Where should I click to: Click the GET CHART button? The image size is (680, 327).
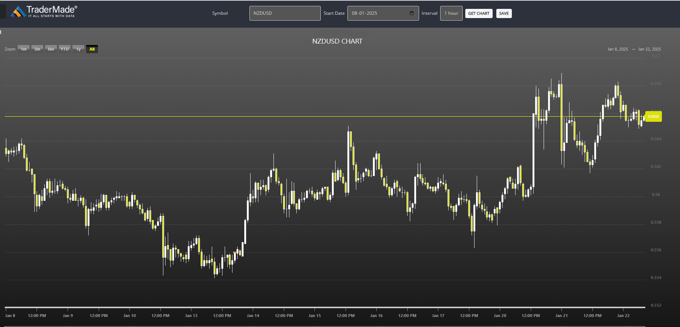tap(479, 14)
